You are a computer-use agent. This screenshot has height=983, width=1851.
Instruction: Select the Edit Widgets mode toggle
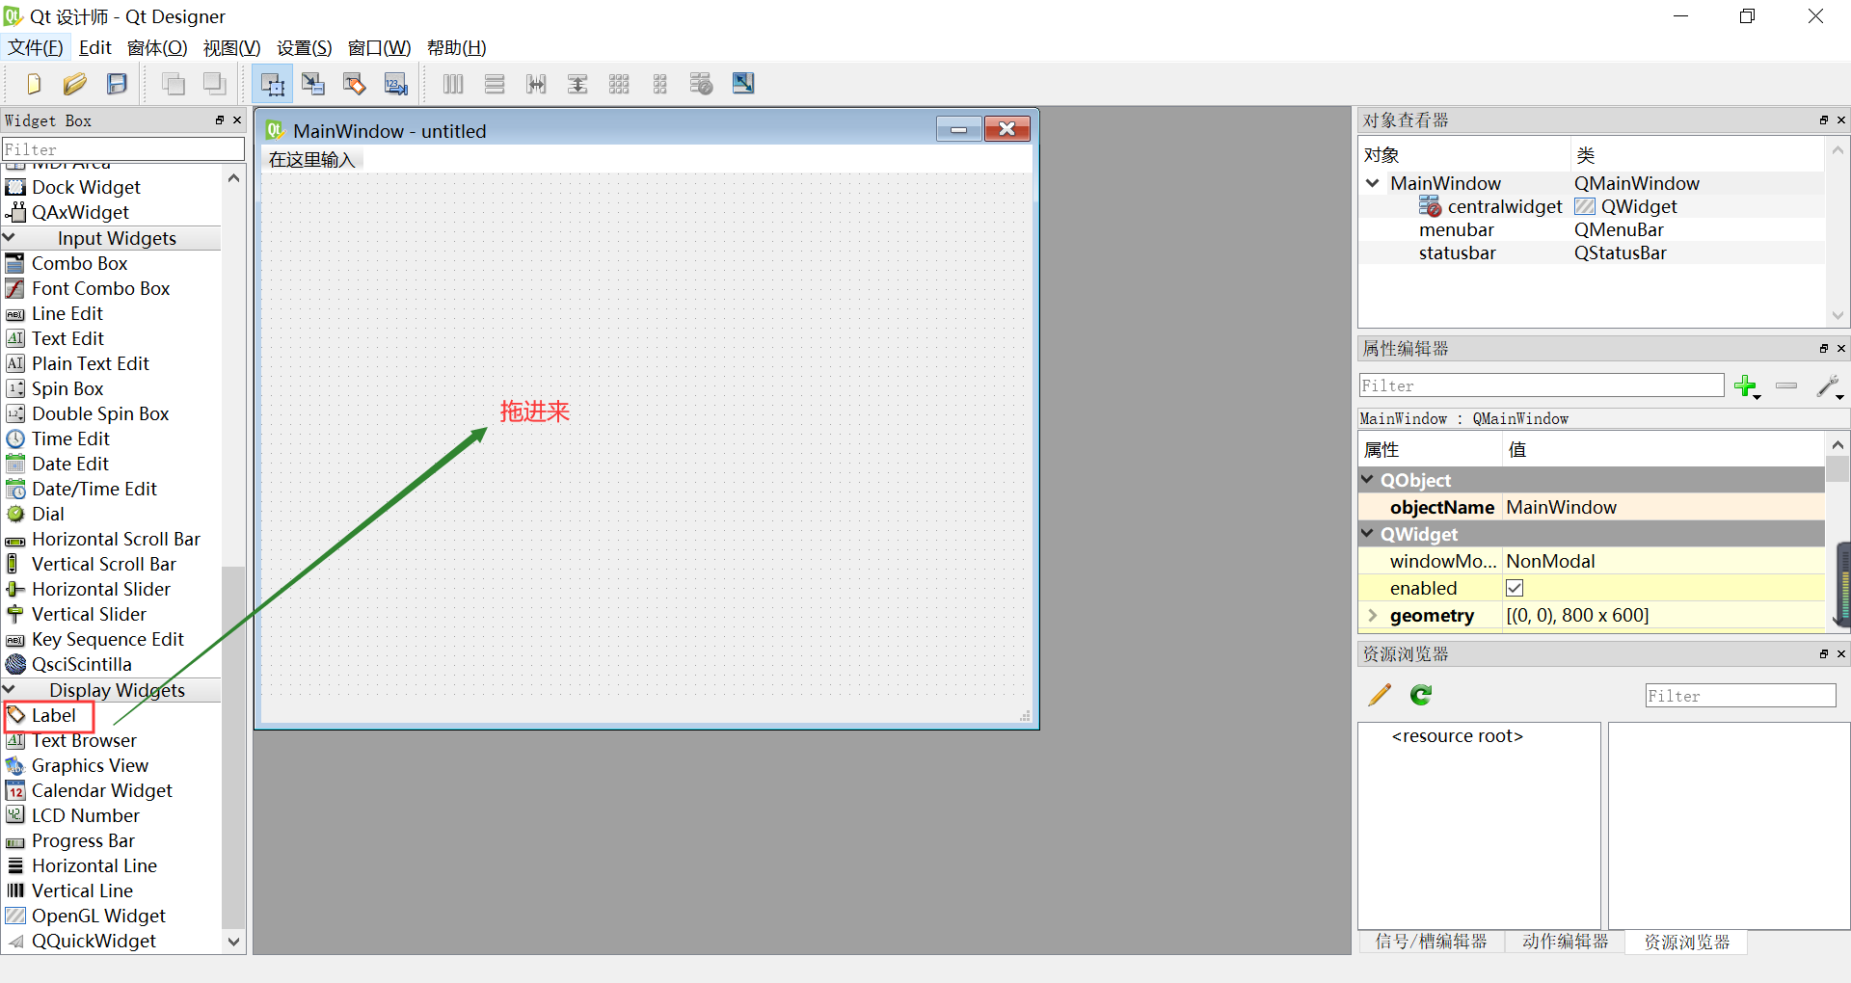click(x=273, y=84)
